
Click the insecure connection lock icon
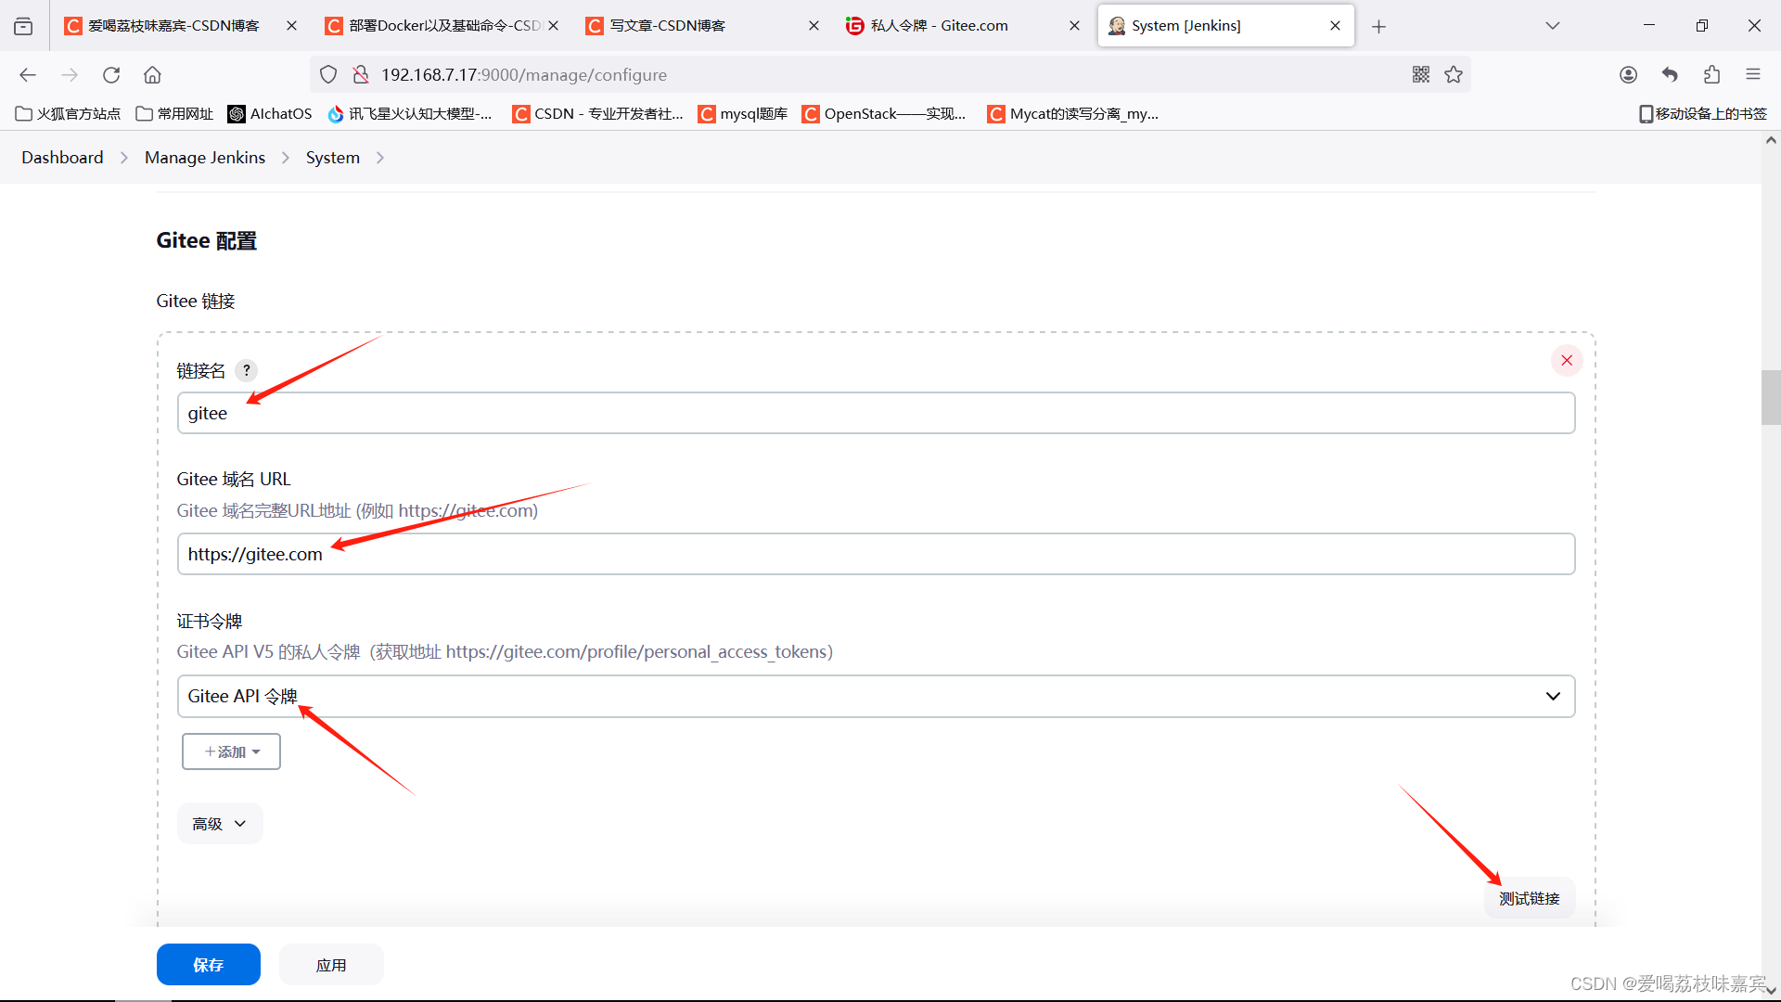[x=361, y=75]
